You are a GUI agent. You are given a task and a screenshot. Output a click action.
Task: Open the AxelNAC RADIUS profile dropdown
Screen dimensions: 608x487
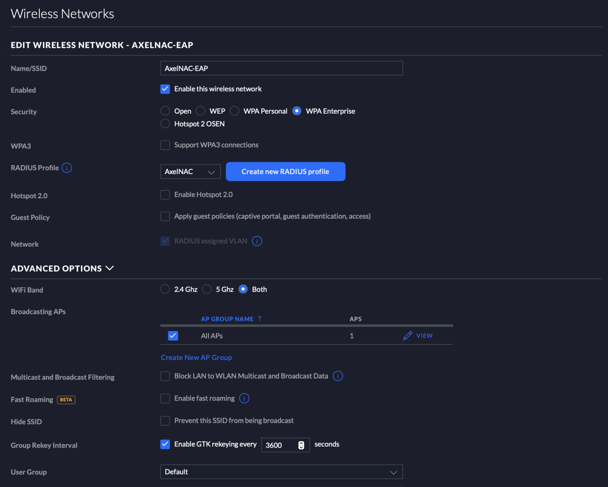[190, 172]
